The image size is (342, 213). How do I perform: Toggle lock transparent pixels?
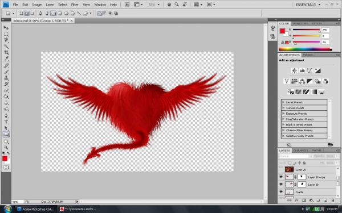pos(290,163)
